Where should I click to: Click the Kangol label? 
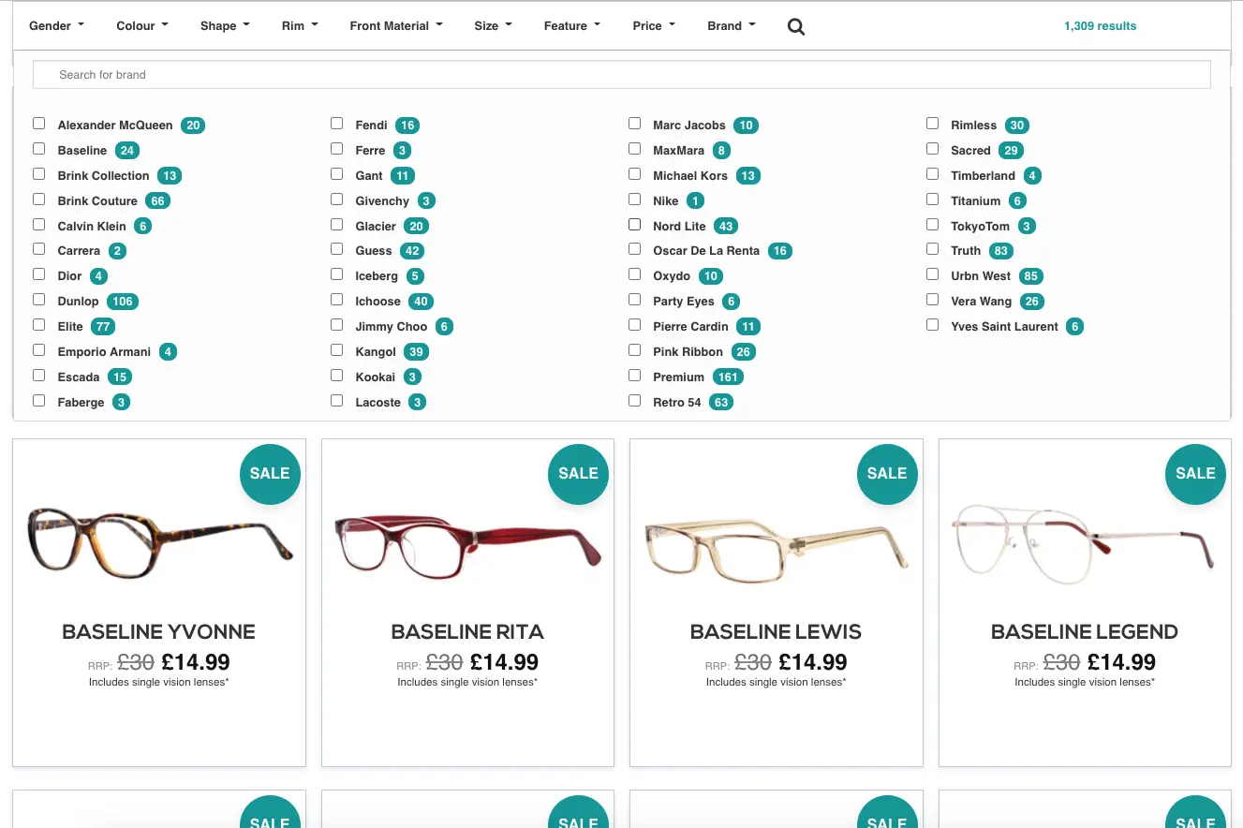pos(376,352)
